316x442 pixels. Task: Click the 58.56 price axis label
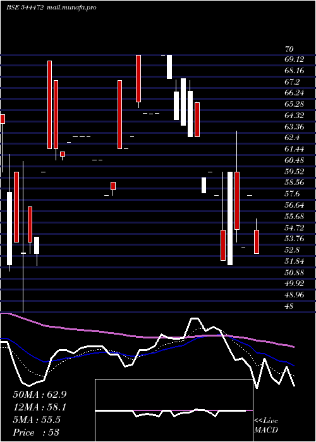[x=295, y=182]
